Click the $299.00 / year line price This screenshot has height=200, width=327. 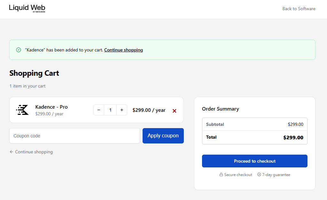149,110
